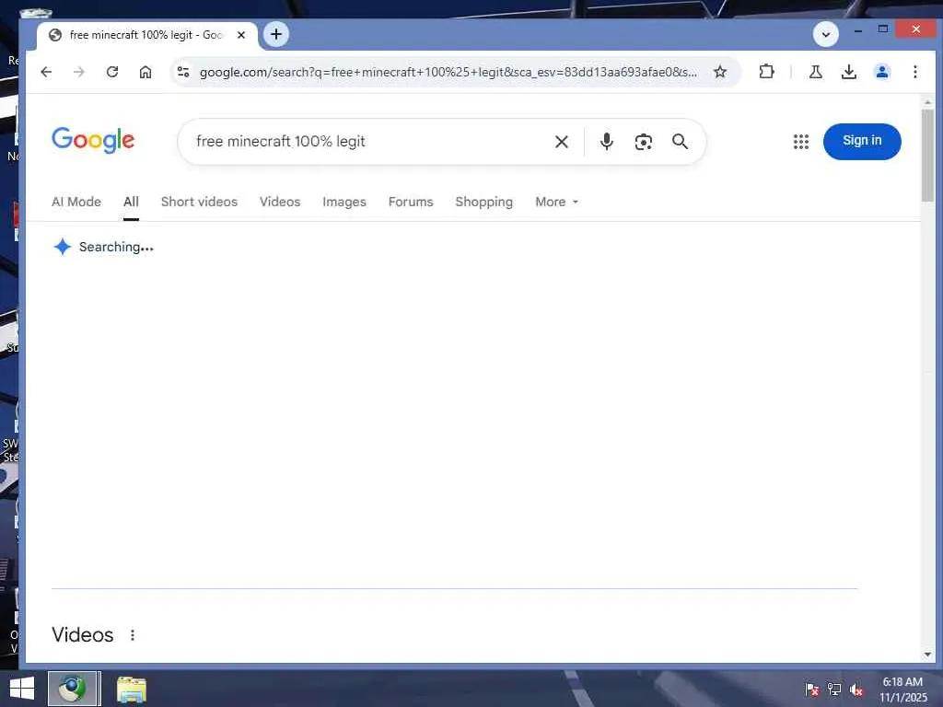Click the Sign in button
The image size is (943, 707).
(x=862, y=141)
